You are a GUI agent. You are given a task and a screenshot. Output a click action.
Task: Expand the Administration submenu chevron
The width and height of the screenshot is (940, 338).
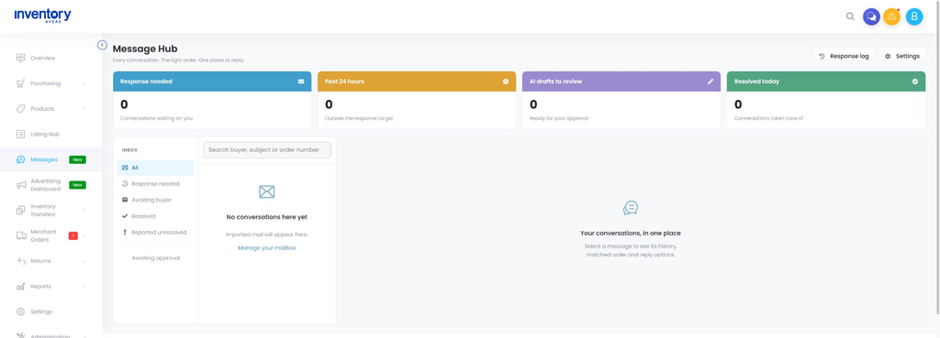(84, 336)
